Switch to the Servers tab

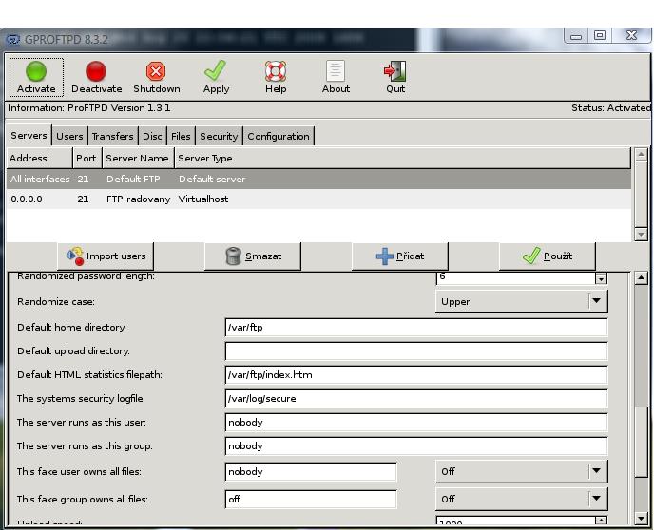coord(29,136)
